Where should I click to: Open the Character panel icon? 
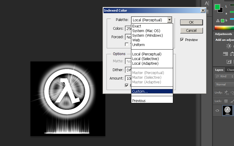point(207,3)
